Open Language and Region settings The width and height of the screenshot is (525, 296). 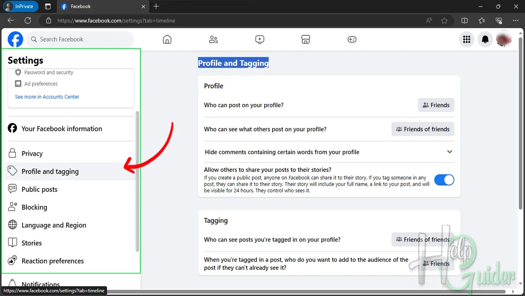pos(71,225)
